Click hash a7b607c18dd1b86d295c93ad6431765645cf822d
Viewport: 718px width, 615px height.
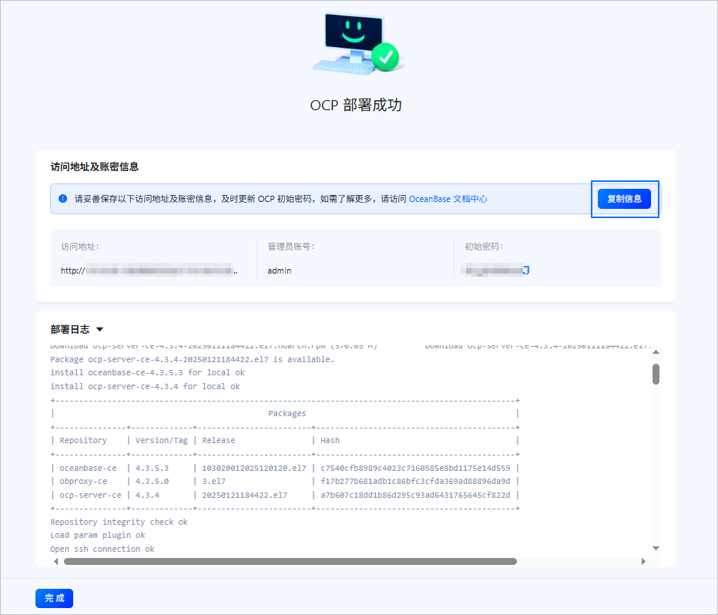coord(415,495)
